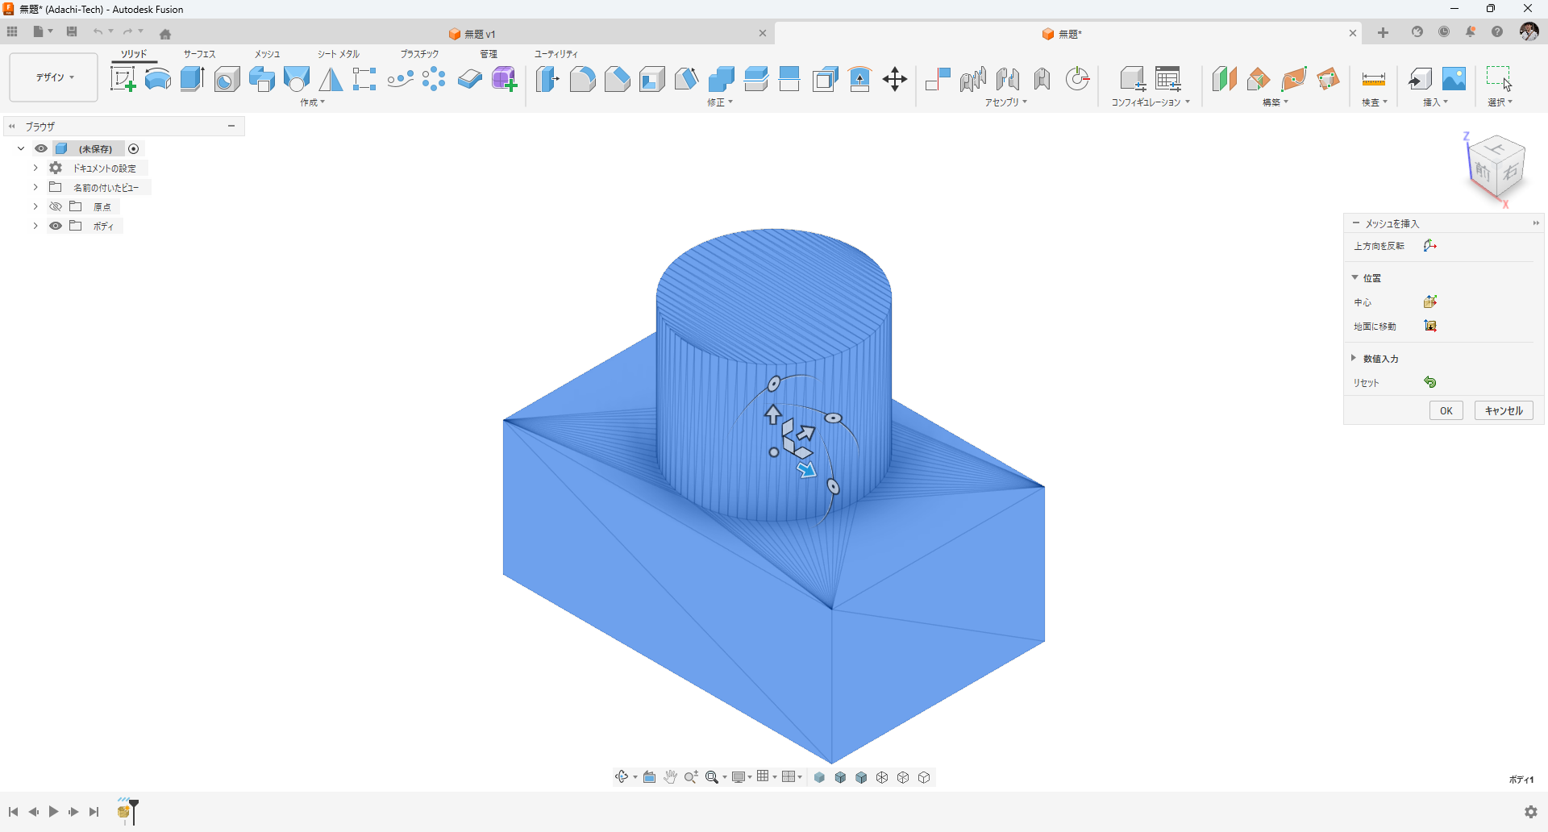Screen dimensions: 1548x832
Task: Switch to Wireframe with Visible Edges Only
Action: [x=925, y=777]
